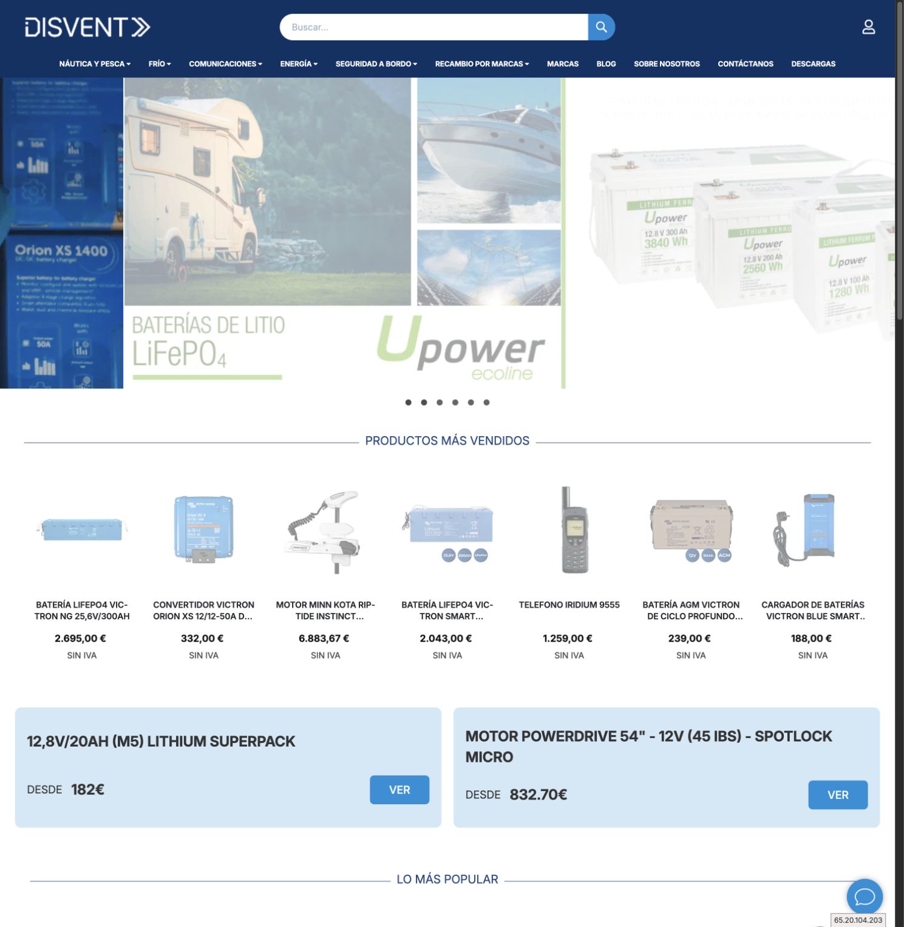Click the 1.259,00 € price
This screenshot has width=904, height=927.
click(x=568, y=638)
